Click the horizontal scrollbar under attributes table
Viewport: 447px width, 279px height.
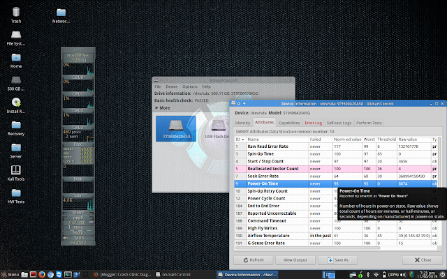(x=308, y=248)
